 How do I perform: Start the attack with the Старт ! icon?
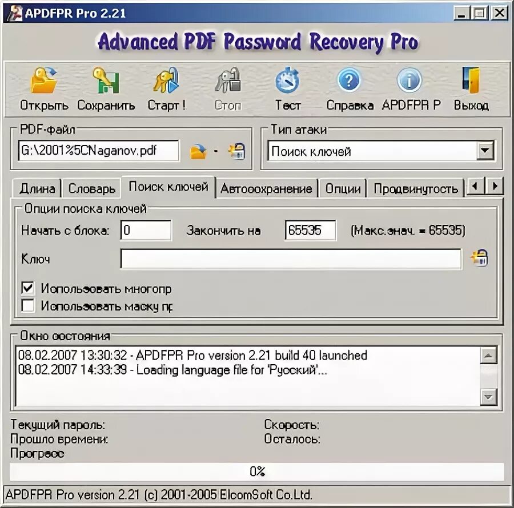point(167,80)
